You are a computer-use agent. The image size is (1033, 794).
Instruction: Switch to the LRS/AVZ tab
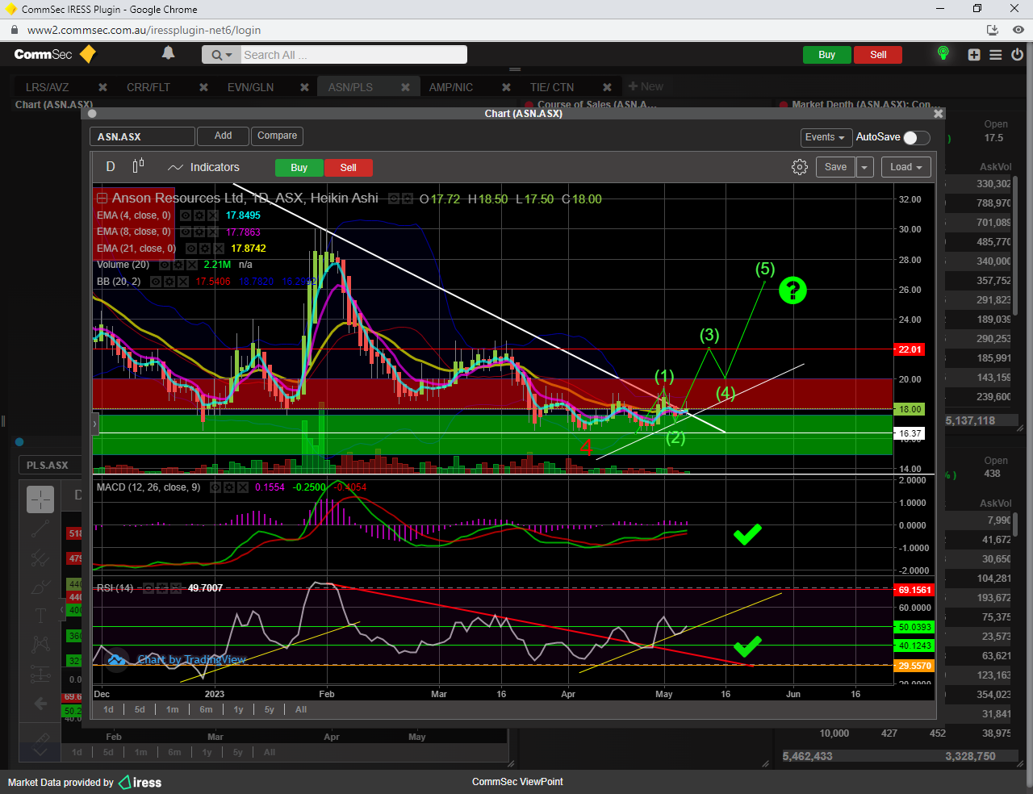click(x=48, y=87)
